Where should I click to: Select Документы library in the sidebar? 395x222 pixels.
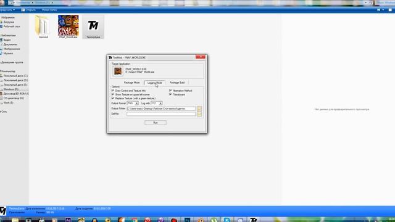(10, 44)
